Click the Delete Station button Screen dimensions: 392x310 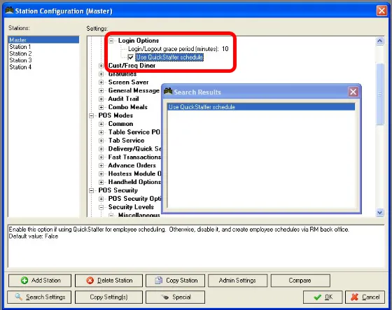pos(108,281)
